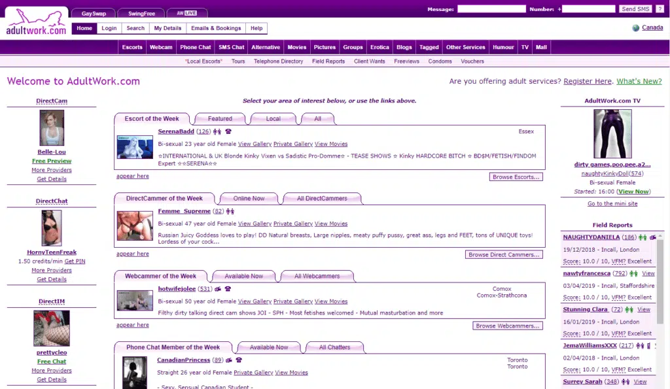Open the My Details menu item

pyautogui.click(x=167, y=28)
